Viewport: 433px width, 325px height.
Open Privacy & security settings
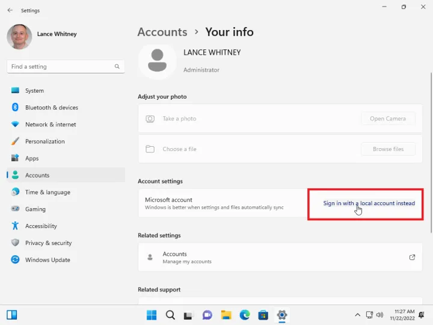coord(48,243)
